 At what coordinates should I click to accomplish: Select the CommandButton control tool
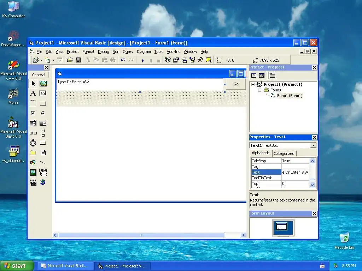pos(43,103)
